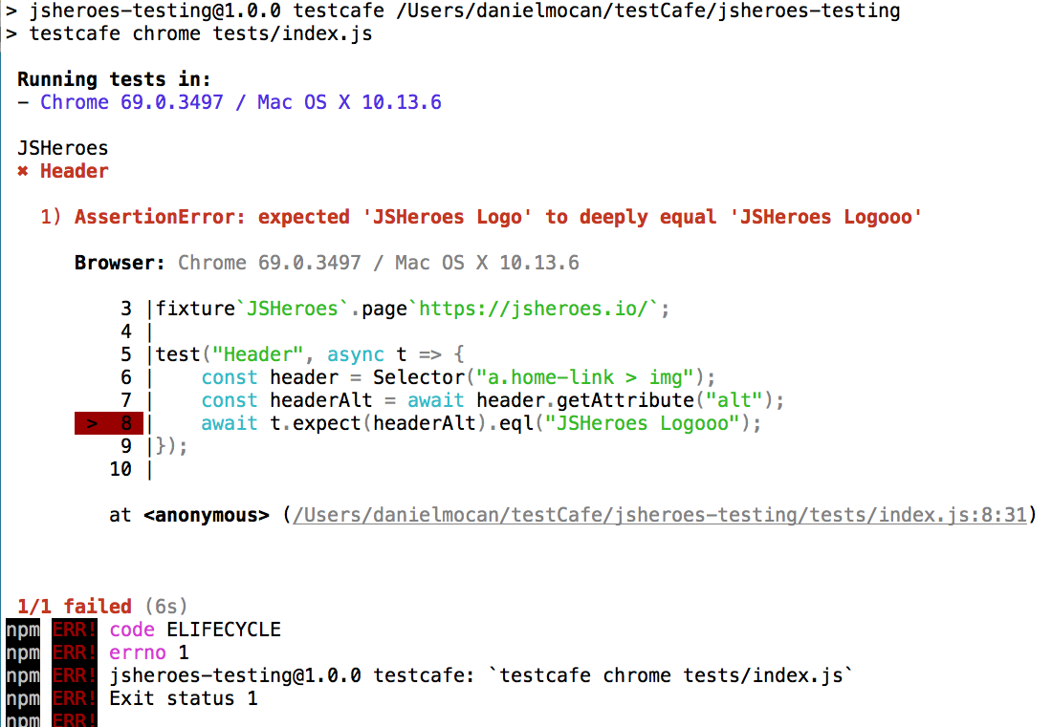Click the JSHeroes fixture name heading
Screen dimensions: 1052x727
[x=62, y=148]
